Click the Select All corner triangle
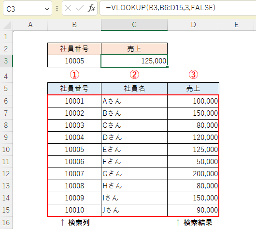The height and width of the screenshot is (229, 256). (x=7, y=25)
